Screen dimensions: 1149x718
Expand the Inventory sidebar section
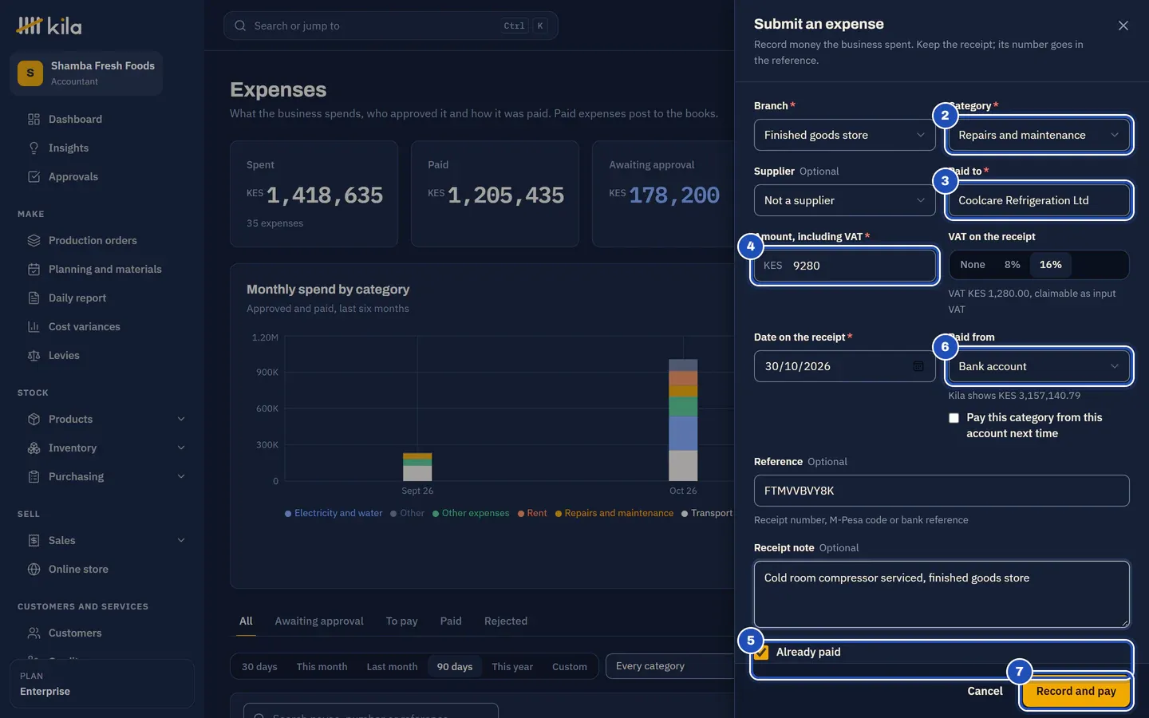click(181, 448)
